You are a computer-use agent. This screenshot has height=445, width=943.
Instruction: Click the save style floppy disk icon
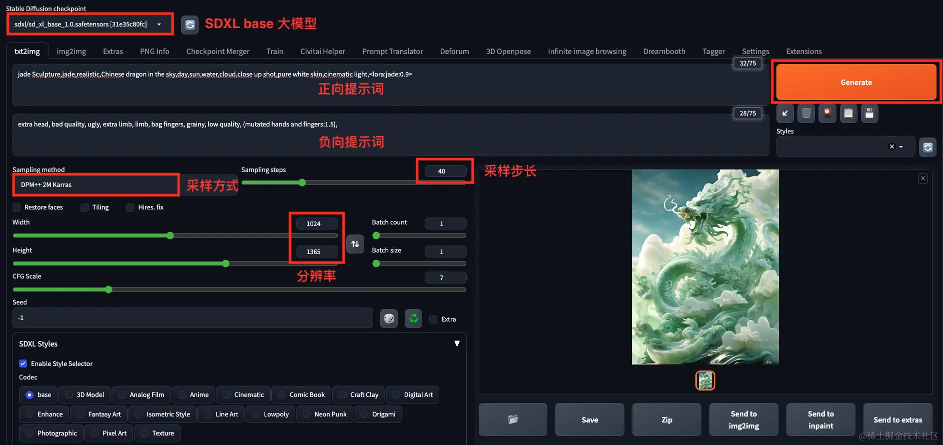(869, 113)
